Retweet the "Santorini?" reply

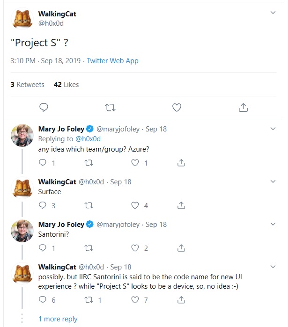pyautogui.click(x=89, y=248)
